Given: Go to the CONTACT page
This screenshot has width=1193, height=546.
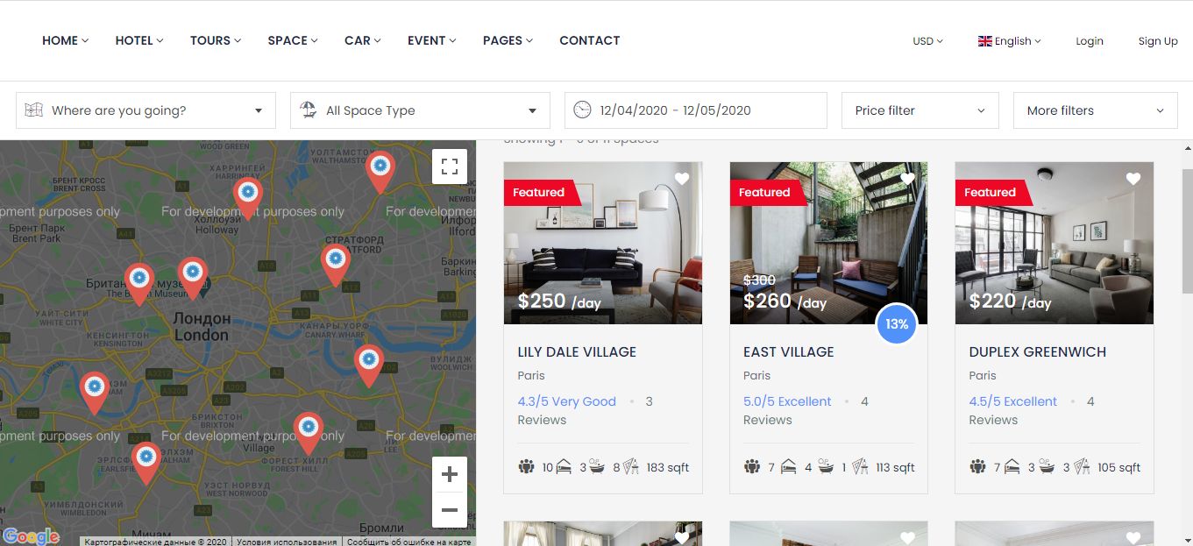Looking at the screenshot, I should click(590, 40).
